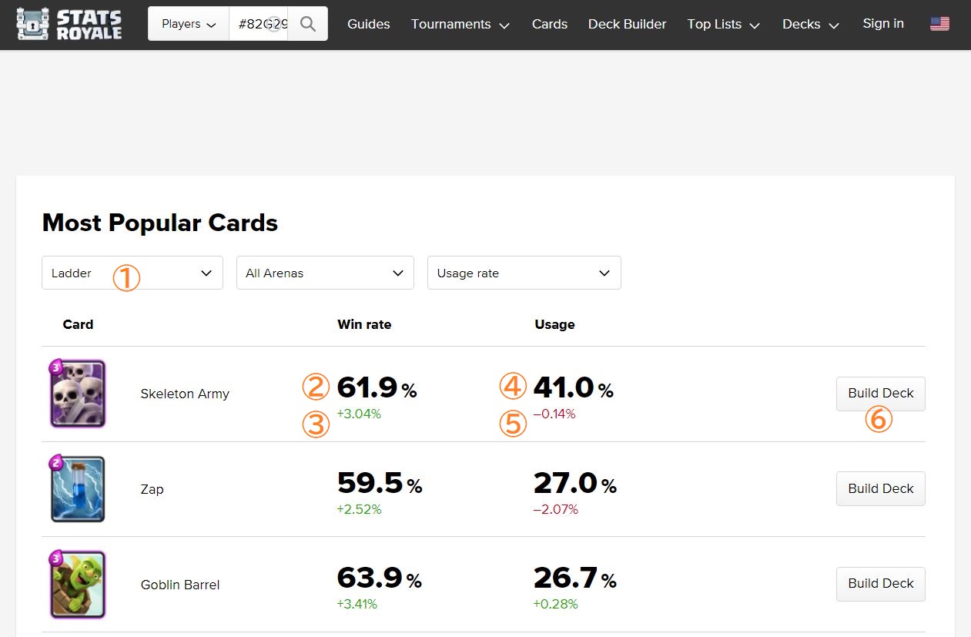Click the US flag language icon
971x637 pixels.
click(939, 24)
